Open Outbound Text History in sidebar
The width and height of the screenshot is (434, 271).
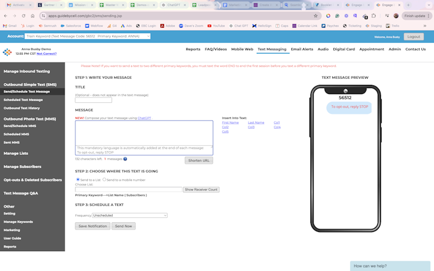22,108
